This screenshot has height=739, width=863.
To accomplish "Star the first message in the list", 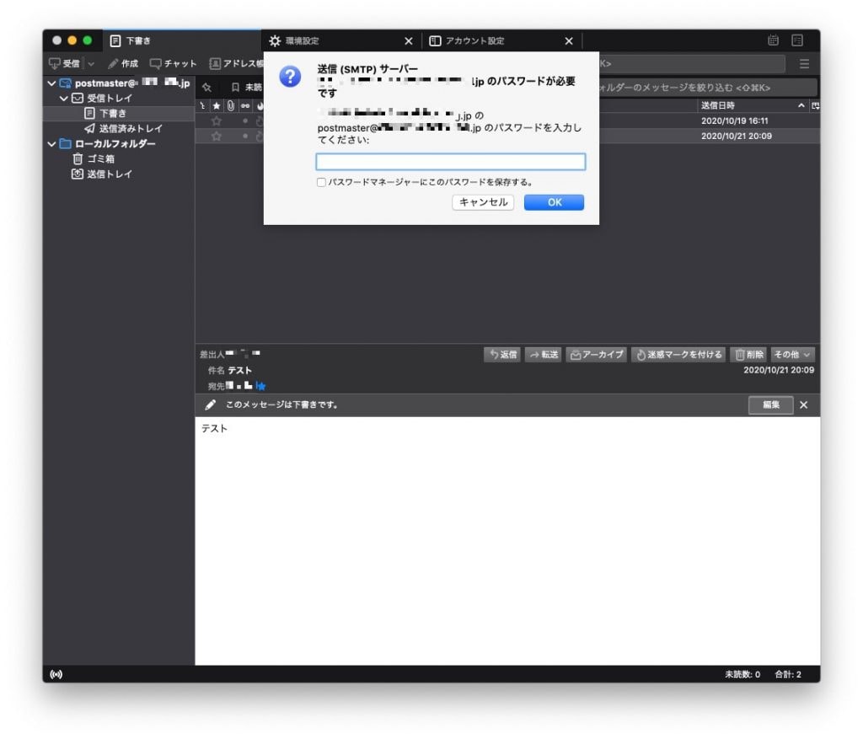I will click(217, 121).
